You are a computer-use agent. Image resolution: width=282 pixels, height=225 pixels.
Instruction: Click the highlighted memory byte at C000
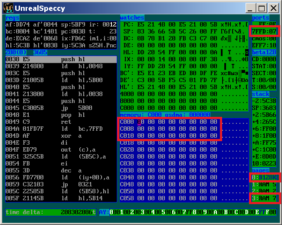tap(139, 122)
